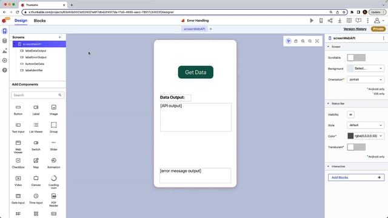Image resolution: width=388 pixels, height=218 pixels.
Task: Collapse the screenWebAPI tree node
Action: pyautogui.click(x=15, y=44)
